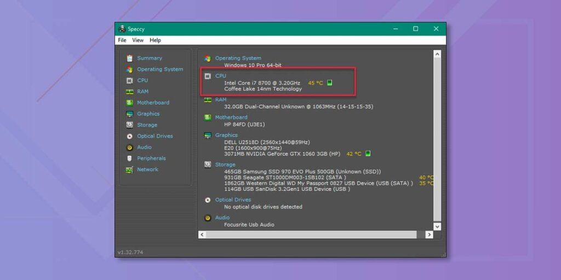Click the 42 °C GPU temperature value
The height and width of the screenshot is (280, 561).
click(354, 154)
